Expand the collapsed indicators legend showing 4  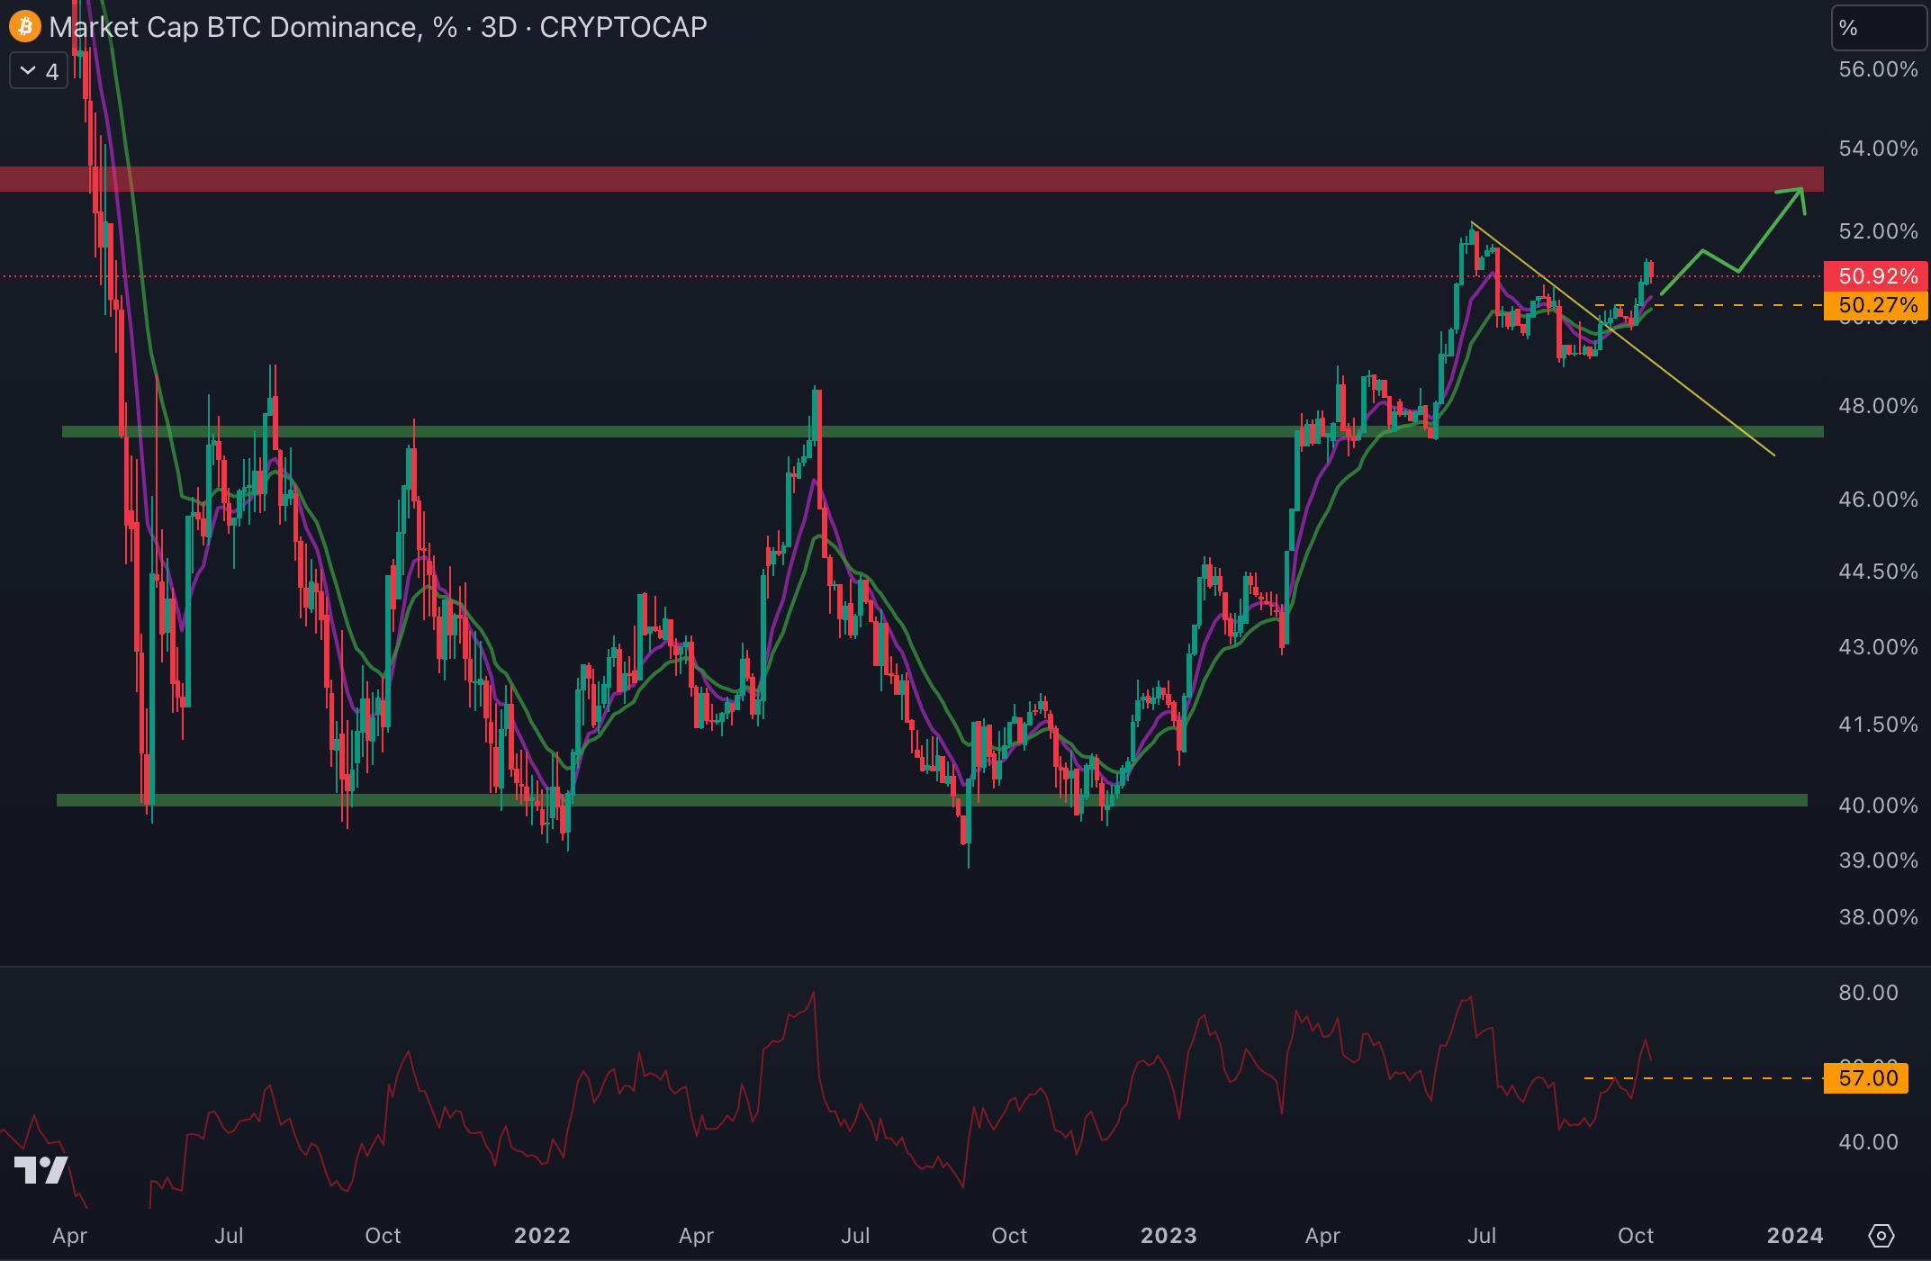(x=39, y=71)
